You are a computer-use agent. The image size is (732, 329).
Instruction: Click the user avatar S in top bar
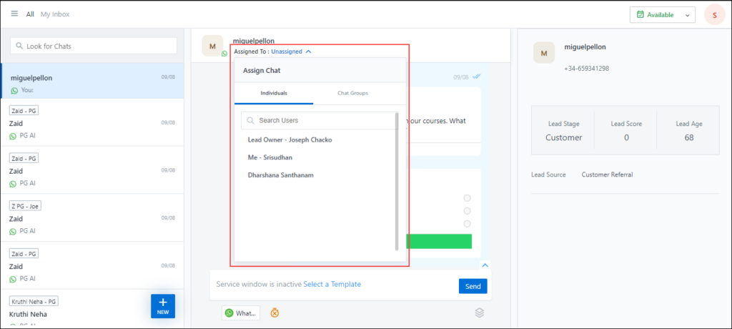[x=713, y=15]
